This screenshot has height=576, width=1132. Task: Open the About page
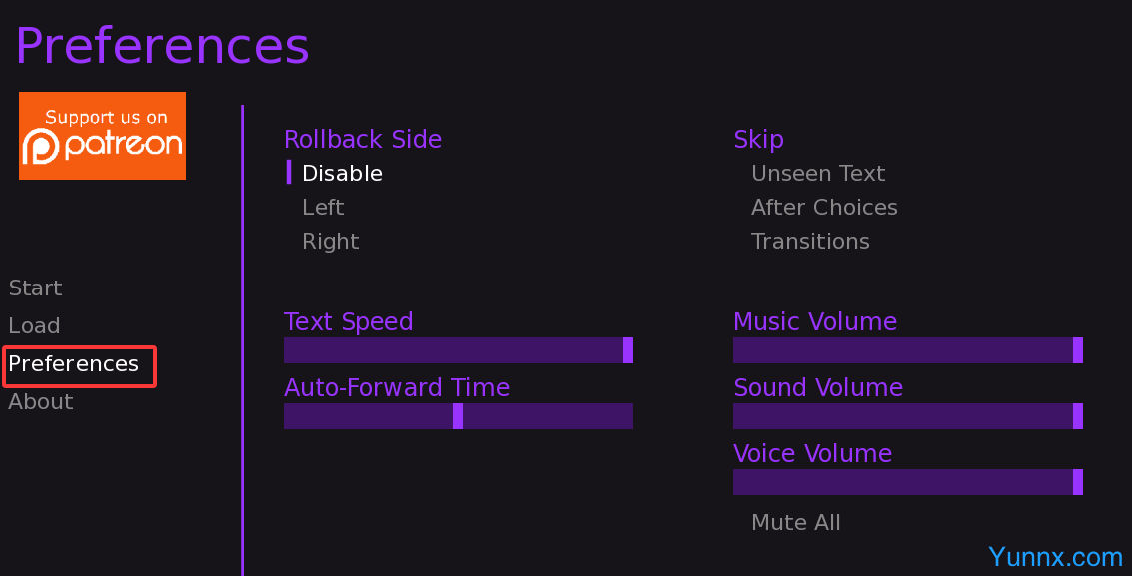[41, 402]
